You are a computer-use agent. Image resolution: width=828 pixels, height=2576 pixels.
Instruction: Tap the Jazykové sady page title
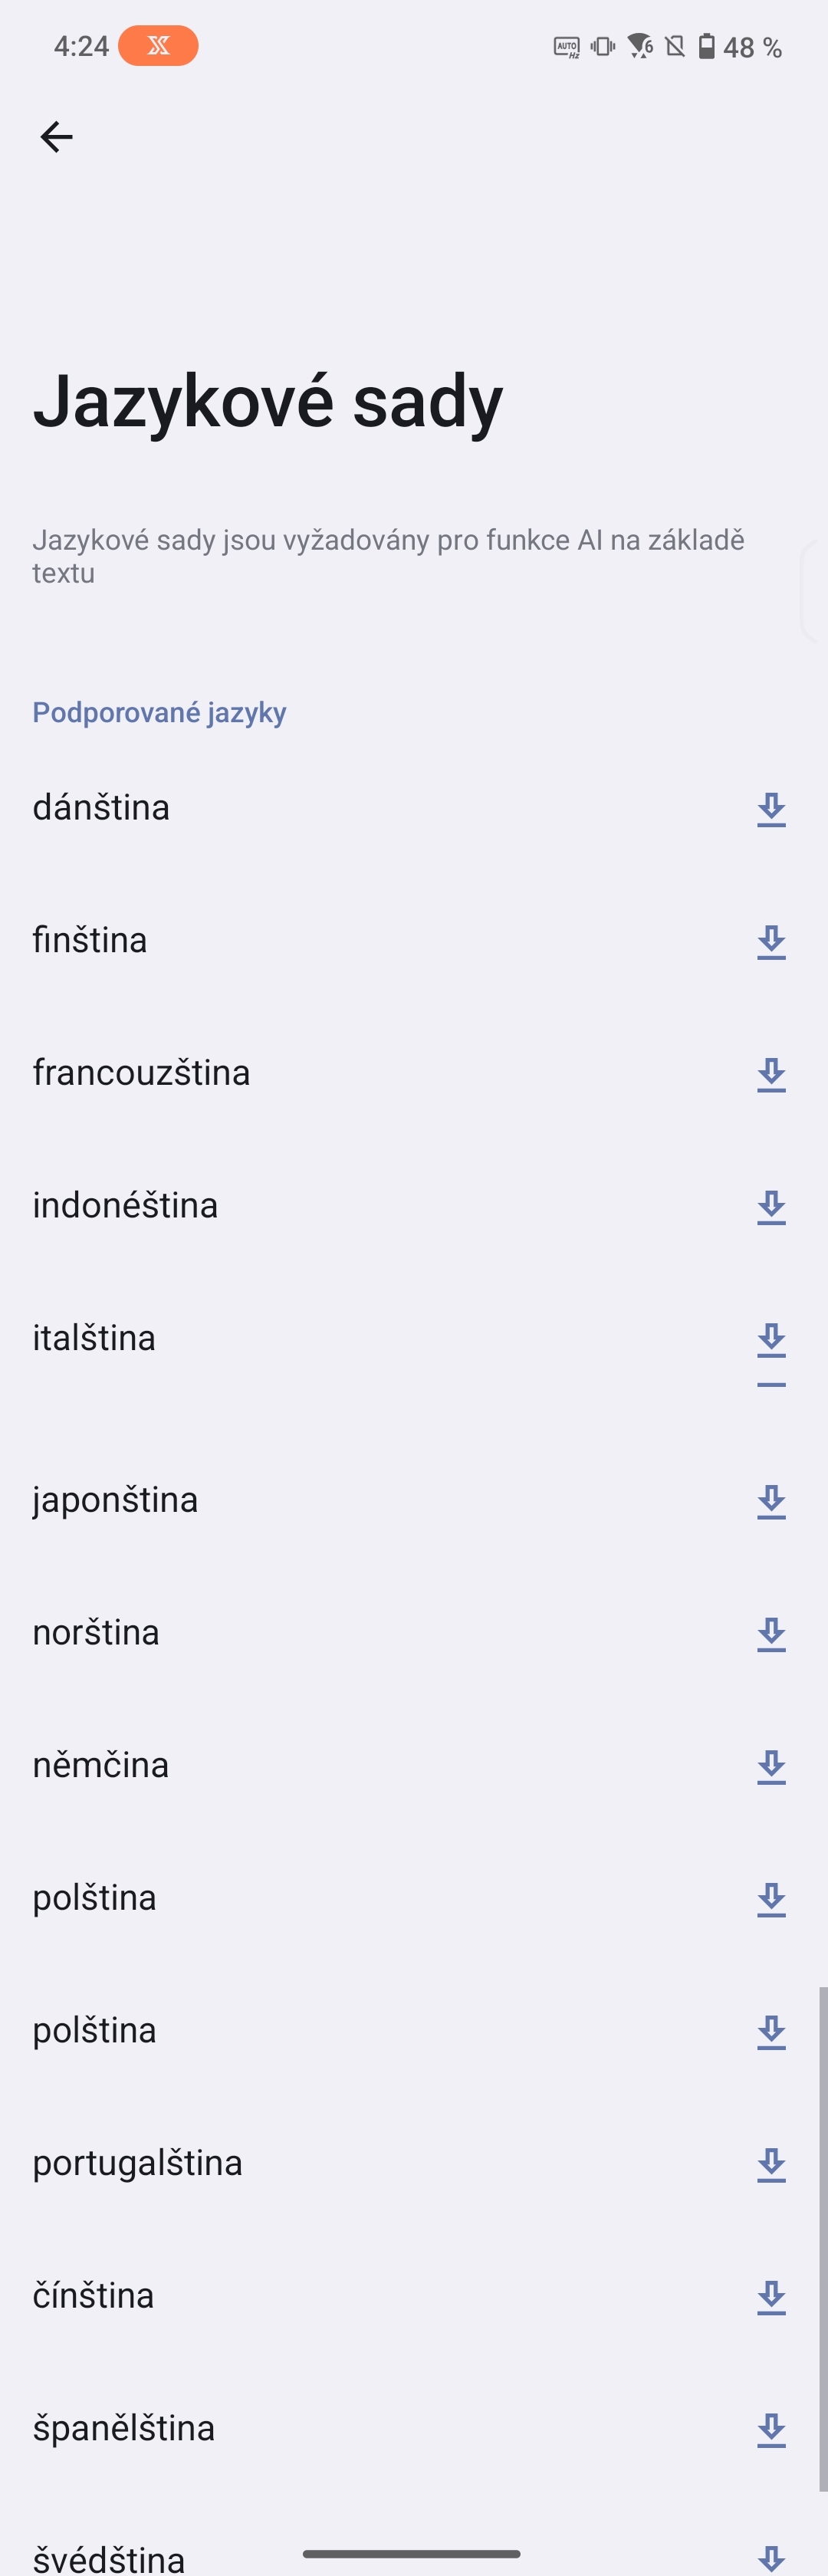tap(268, 400)
